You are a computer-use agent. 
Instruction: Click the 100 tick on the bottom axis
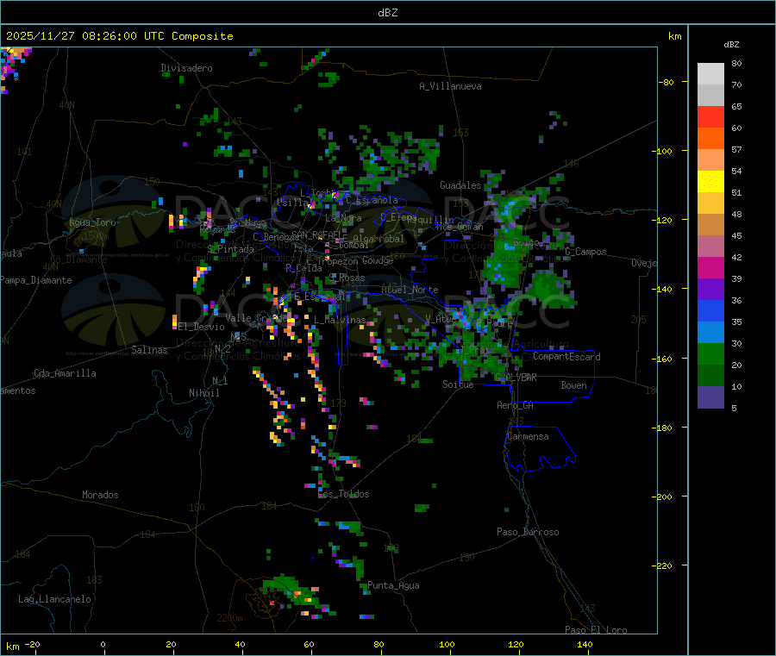coord(447,645)
